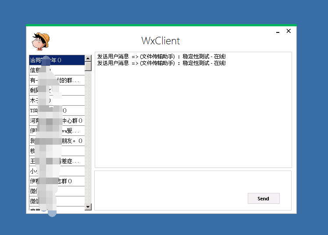Select the contact row ending with 的群...
This screenshot has height=235, width=328.
pos(57,80)
